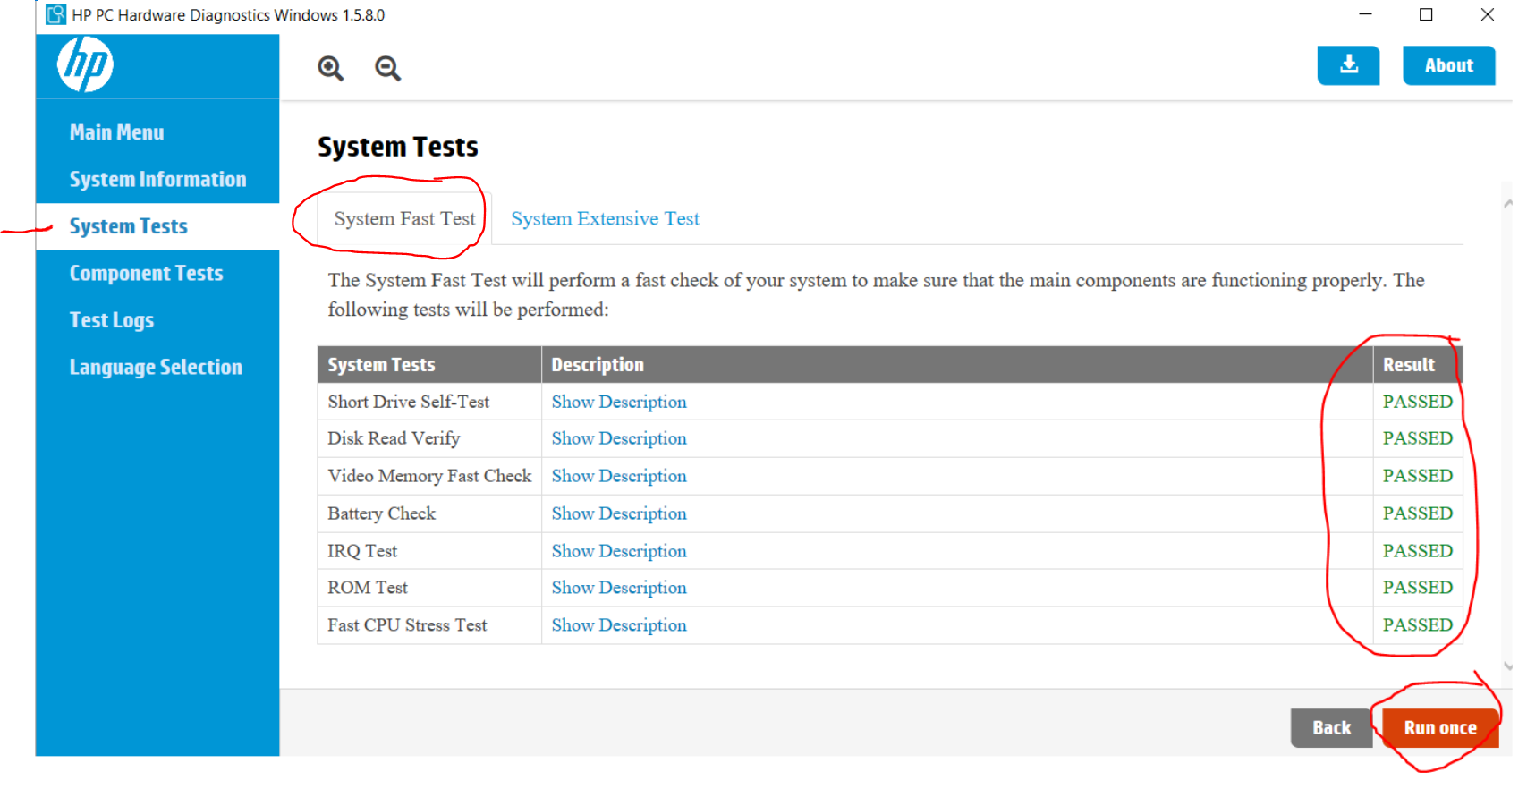Click PASSED result for Short Drive Self-Test
This screenshot has height=789, width=1527.
point(1418,403)
